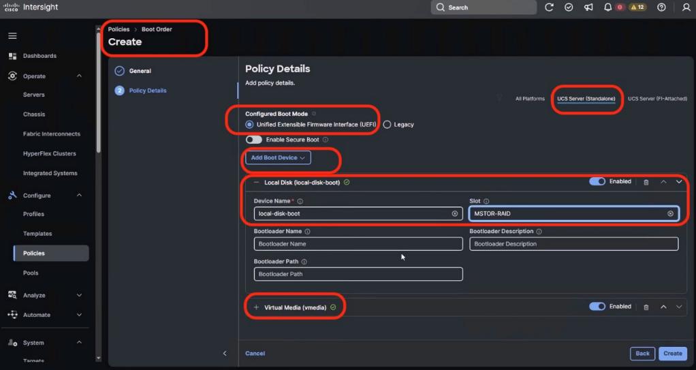Open the Add Boot Device dropdown

click(x=278, y=157)
